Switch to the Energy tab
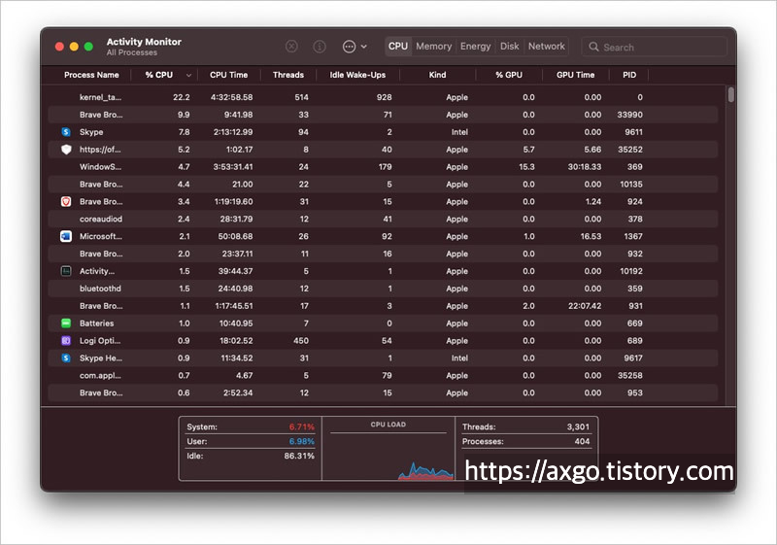 click(x=475, y=46)
